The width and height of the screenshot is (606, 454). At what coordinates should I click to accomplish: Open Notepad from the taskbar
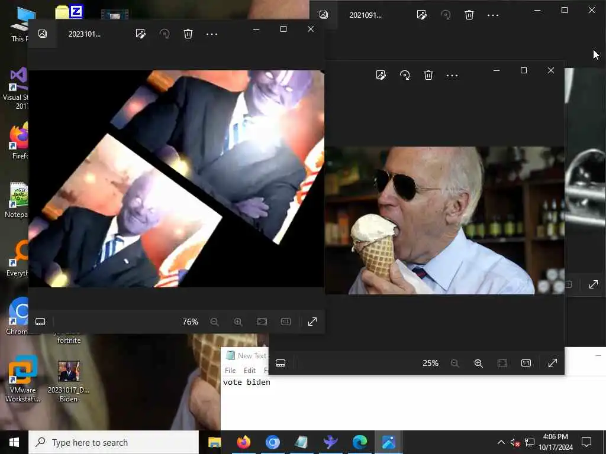(301, 442)
